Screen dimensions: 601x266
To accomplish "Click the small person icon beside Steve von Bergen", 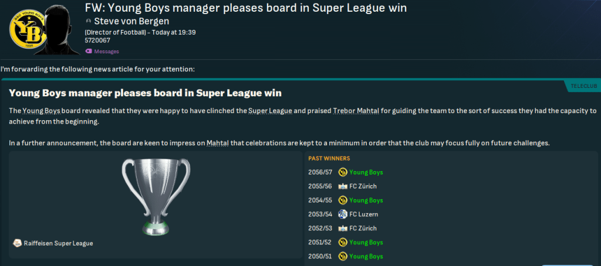I will point(88,21).
